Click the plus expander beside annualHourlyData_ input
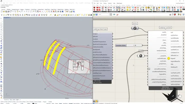The image size is (185, 104). point(149,69)
